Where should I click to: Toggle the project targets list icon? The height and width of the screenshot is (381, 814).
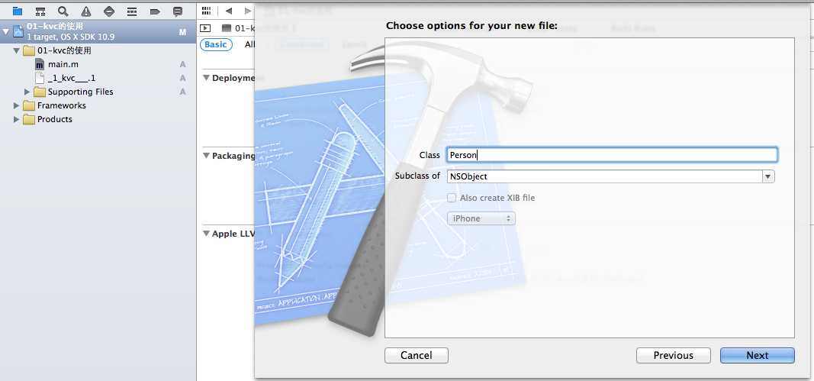click(x=205, y=28)
